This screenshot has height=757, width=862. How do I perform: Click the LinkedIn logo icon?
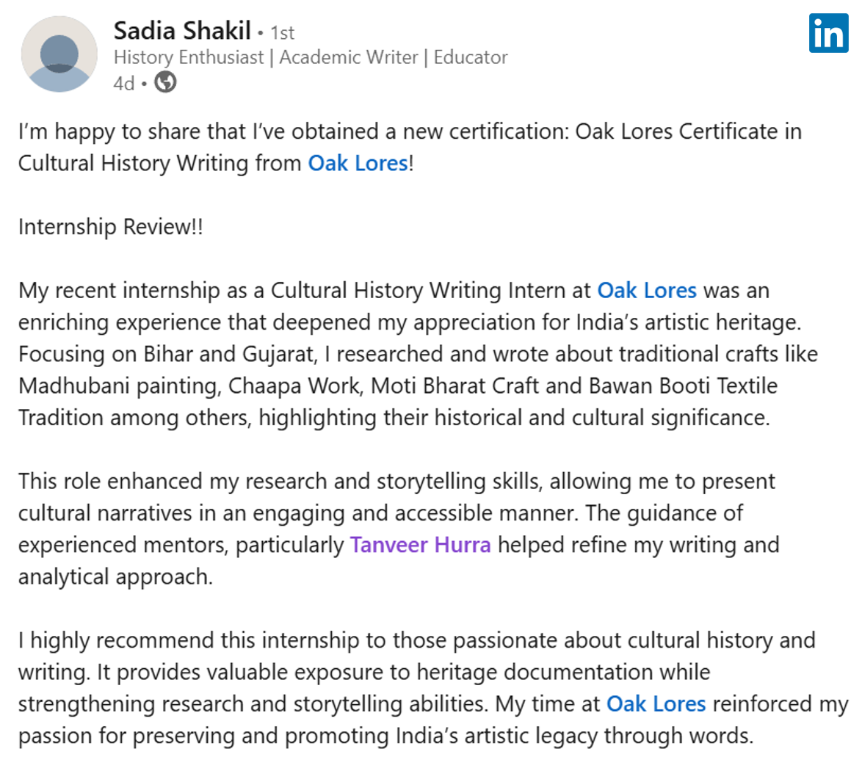click(828, 33)
